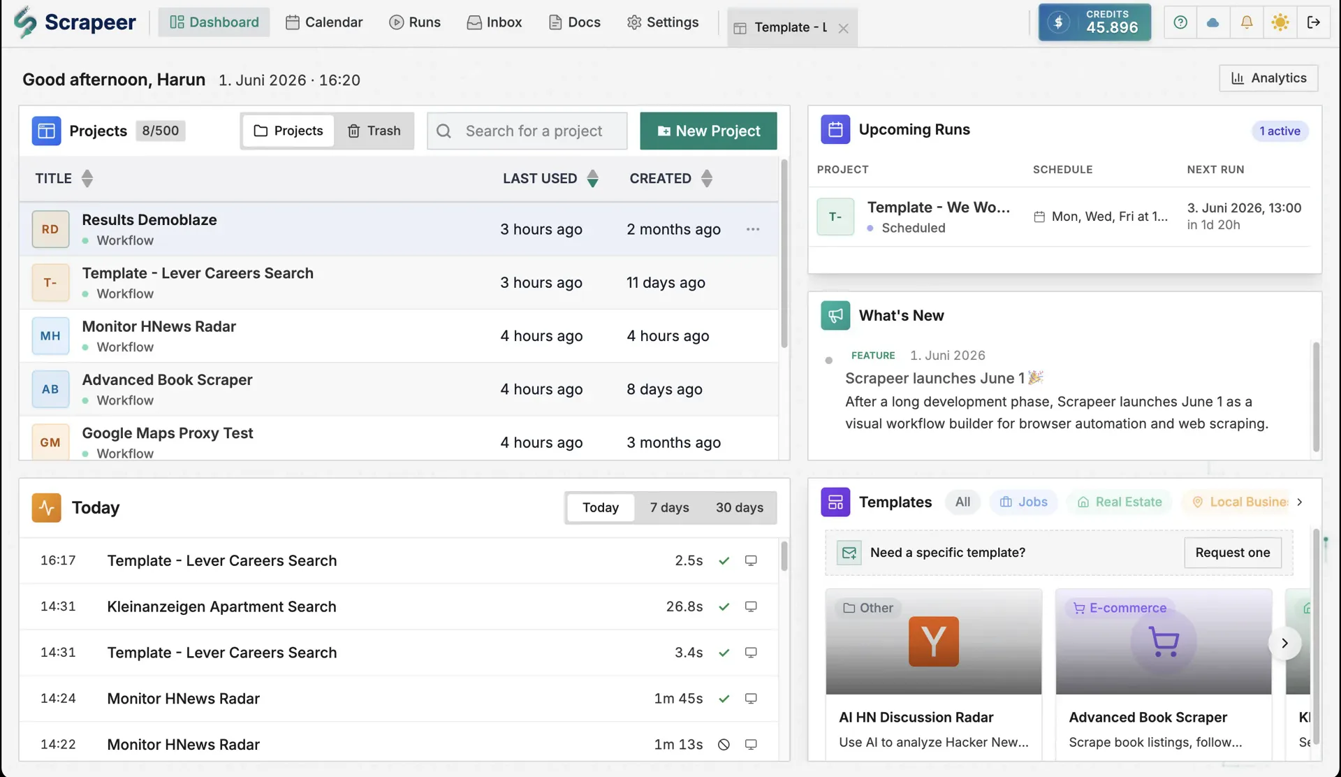
Task: Go to the Runs menu item
Action: [415, 22]
